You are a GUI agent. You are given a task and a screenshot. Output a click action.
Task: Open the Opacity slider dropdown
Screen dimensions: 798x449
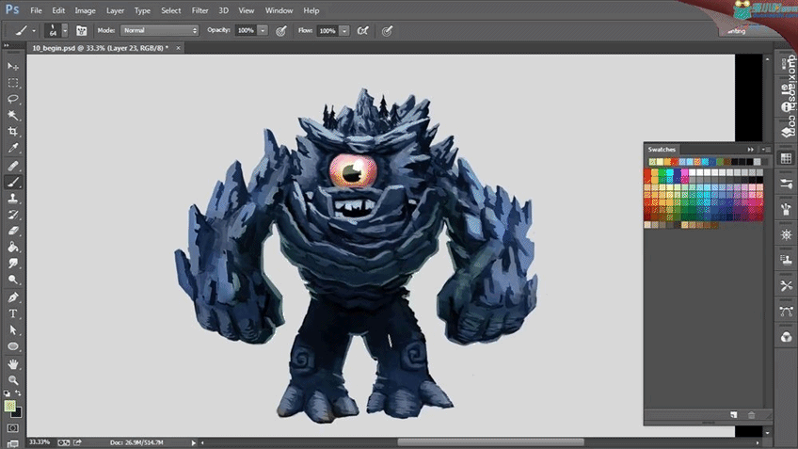[263, 30]
